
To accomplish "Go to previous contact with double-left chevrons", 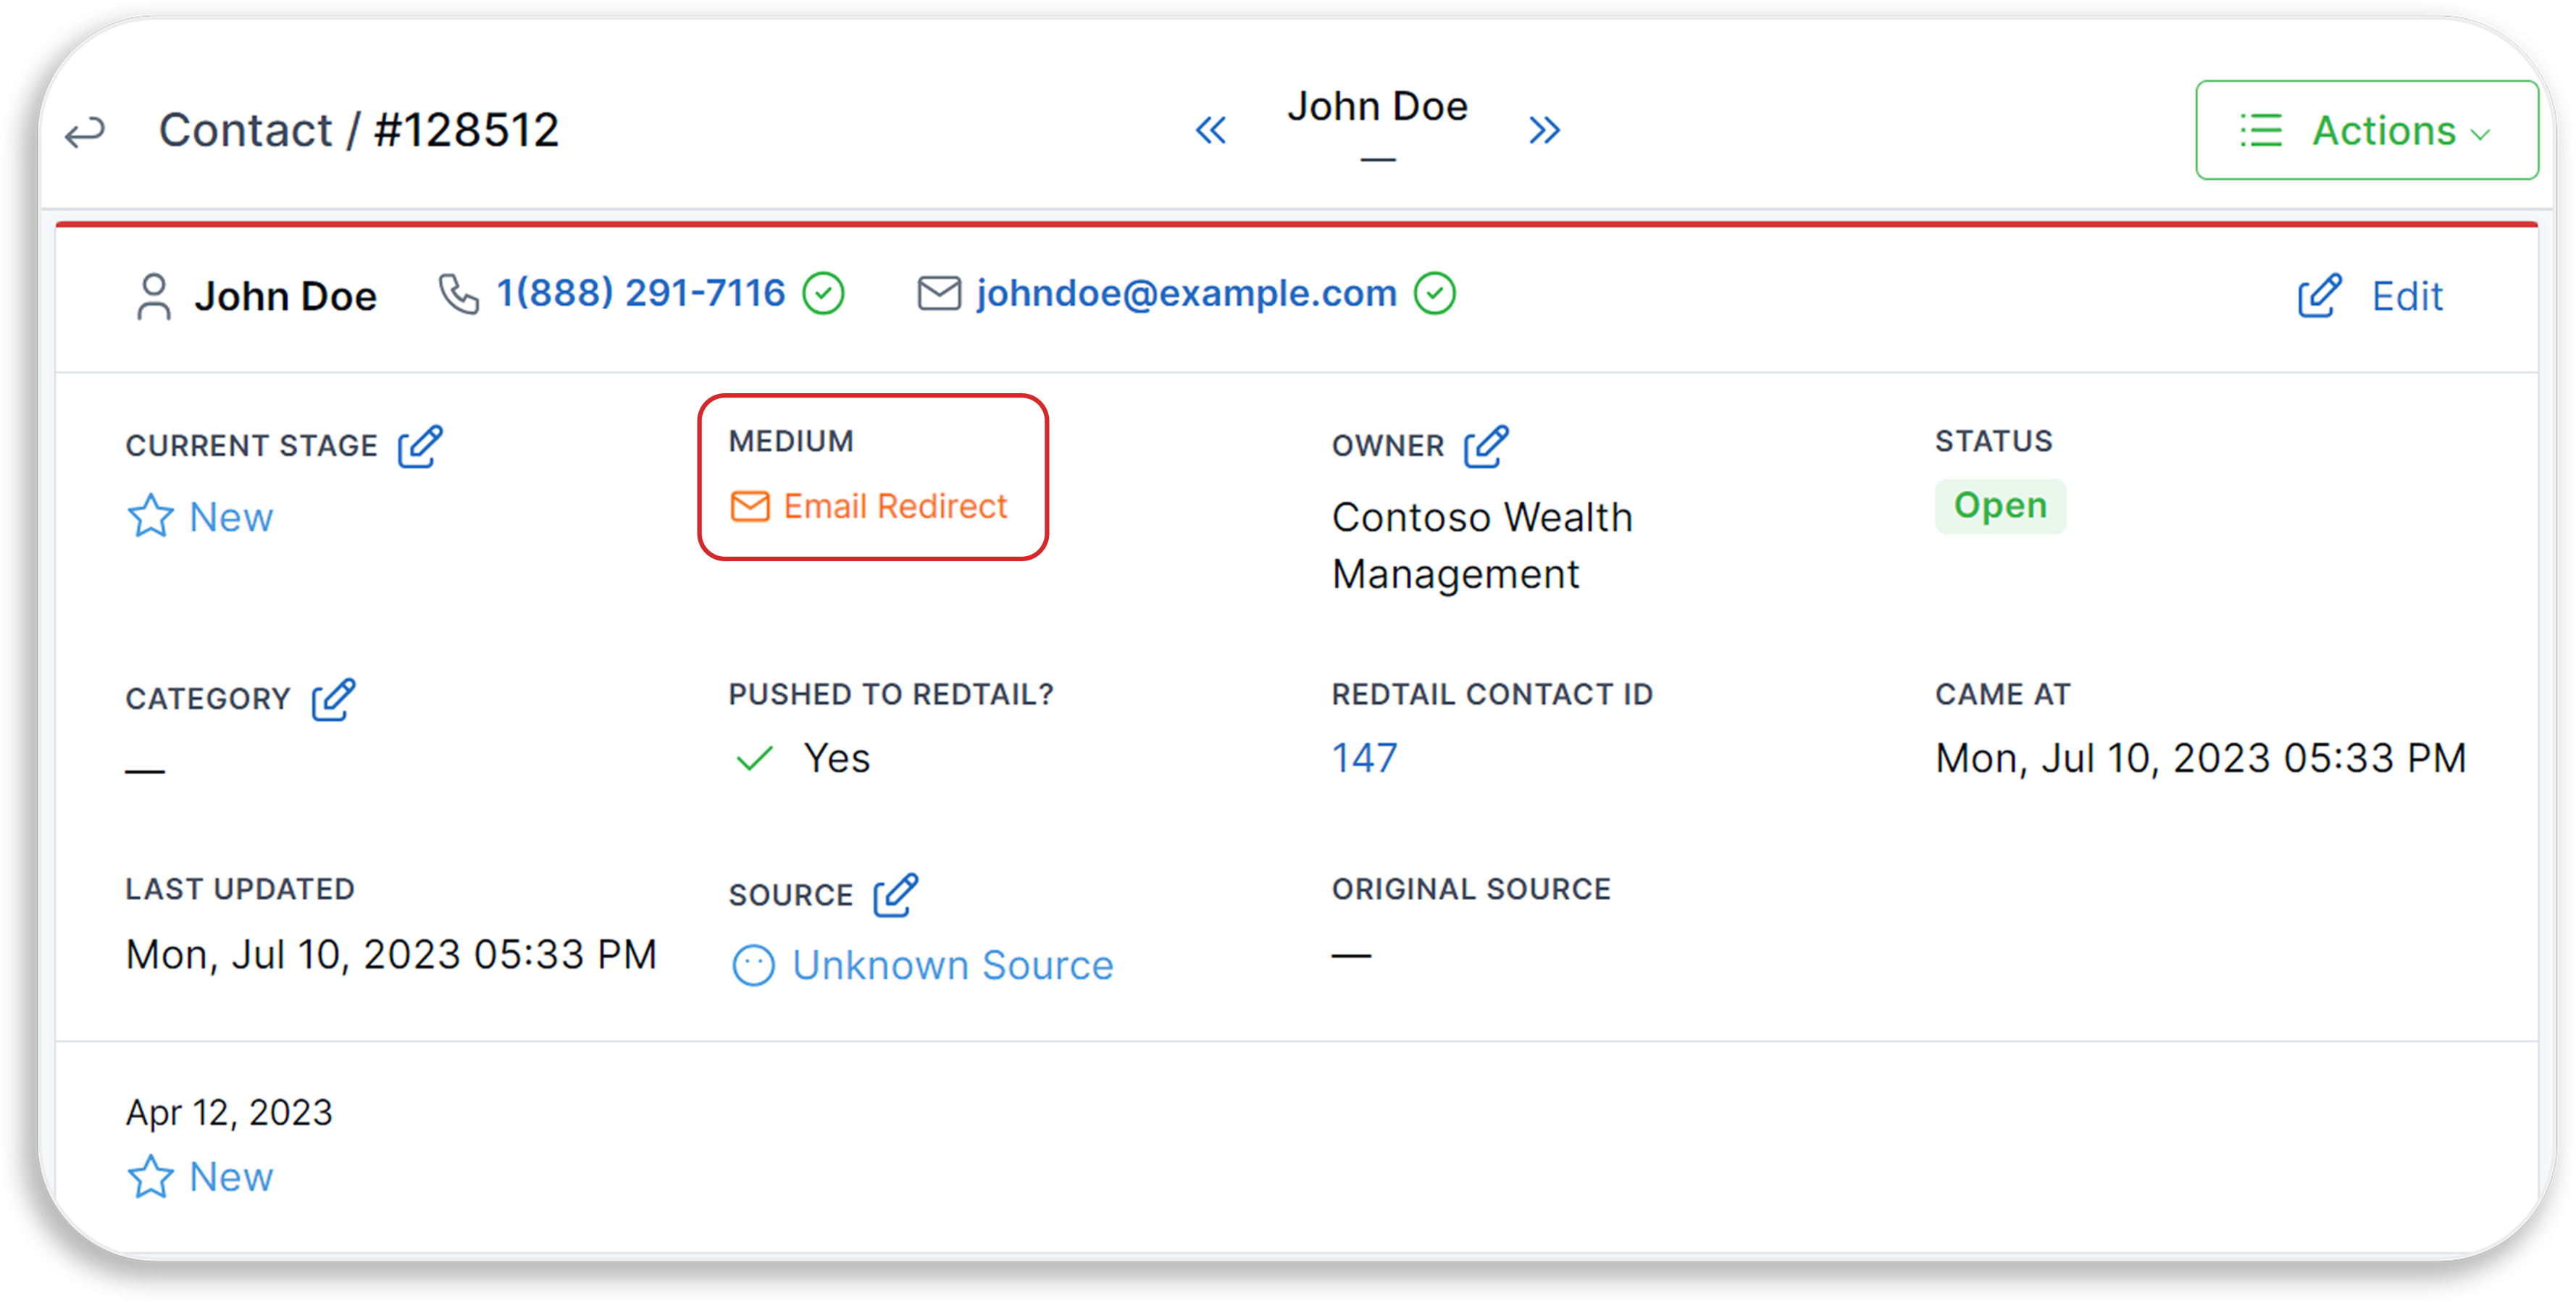I will click(1211, 130).
